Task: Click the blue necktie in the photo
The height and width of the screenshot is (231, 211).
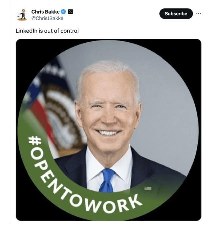Action: click(108, 180)
